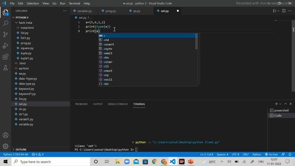Open the Source Control view
Viewport: 295px width, 166px height.
pyautogui.click(x=6, y=35)
